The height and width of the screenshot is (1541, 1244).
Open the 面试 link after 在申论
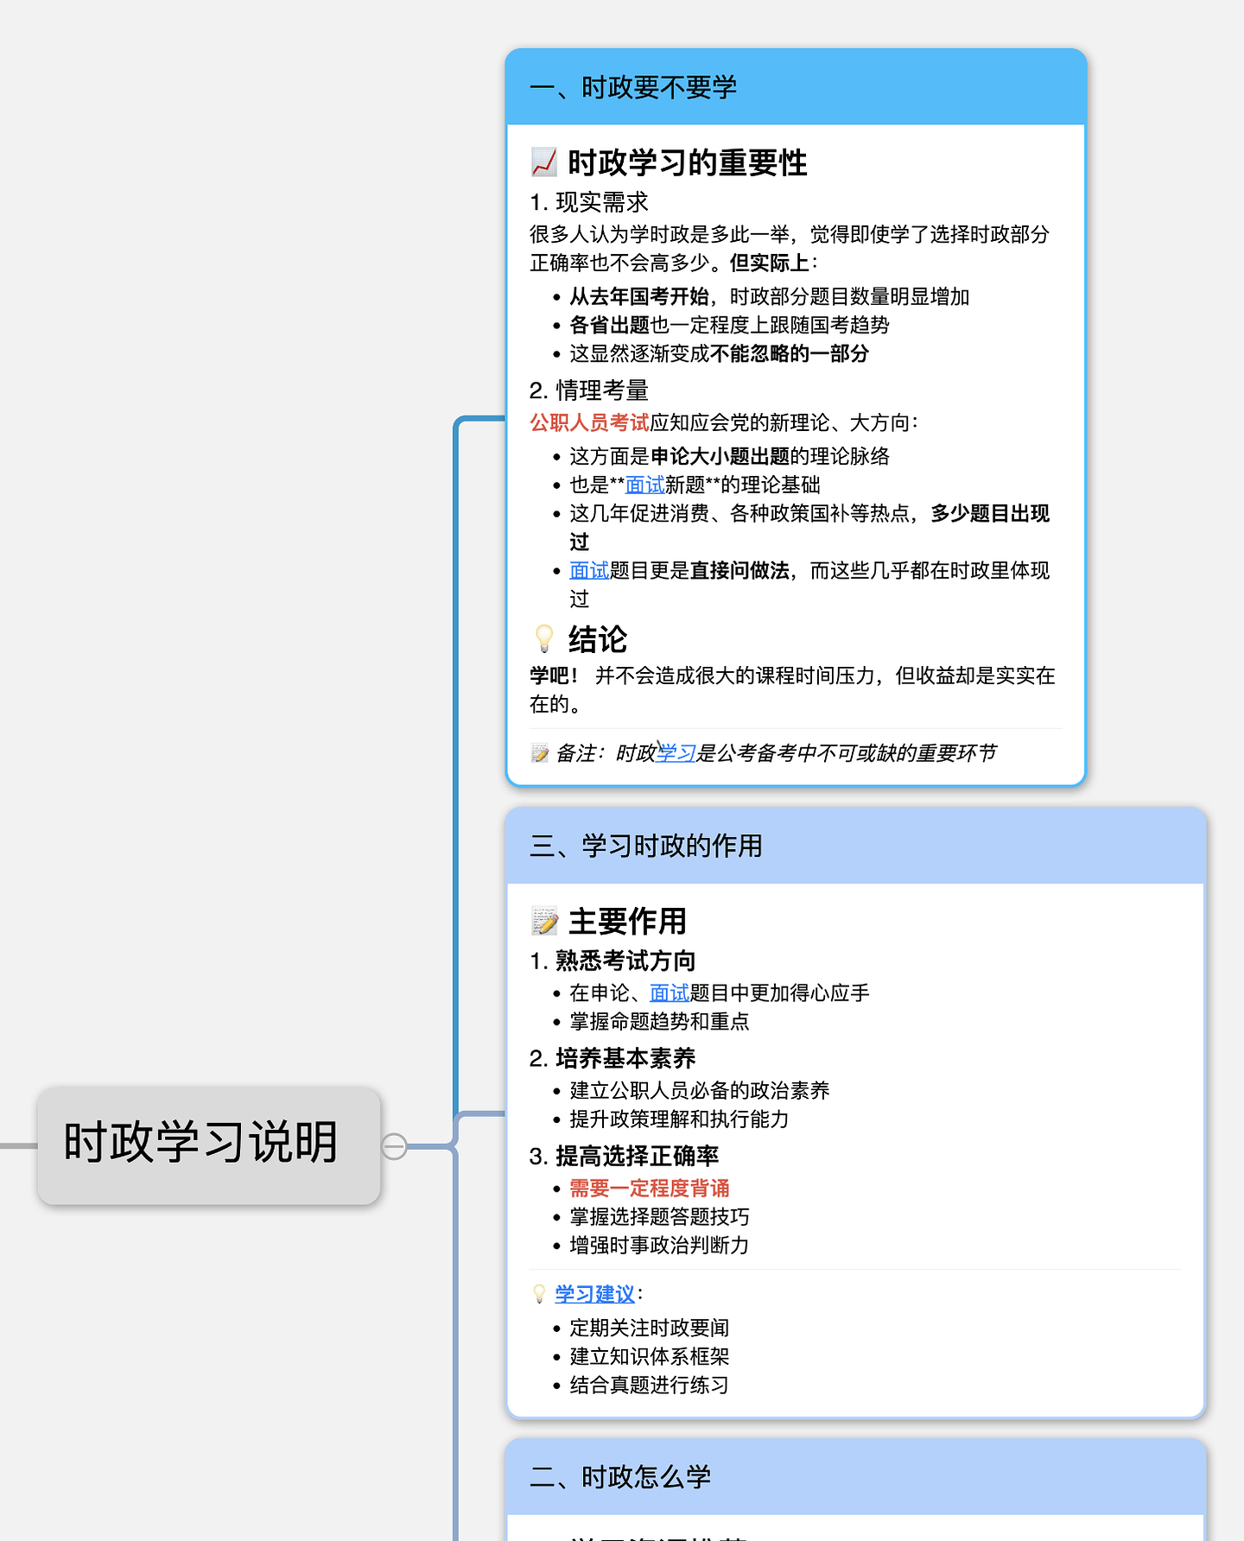click(669, 993)
